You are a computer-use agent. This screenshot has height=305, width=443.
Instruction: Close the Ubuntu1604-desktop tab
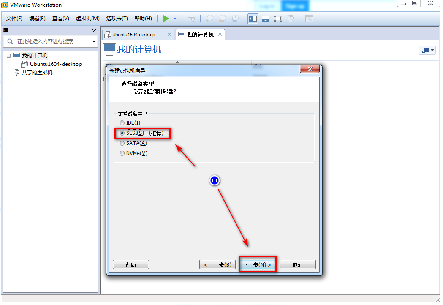tap(169, 34)
